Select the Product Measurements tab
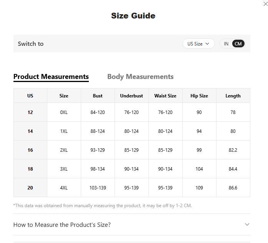 (x=51, y=77)
